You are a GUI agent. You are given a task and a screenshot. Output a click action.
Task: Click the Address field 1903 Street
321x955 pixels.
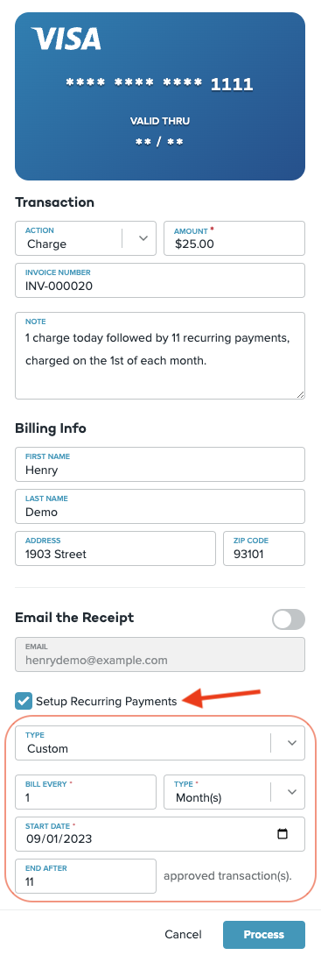pyautogui.click(x=115, y=548)
